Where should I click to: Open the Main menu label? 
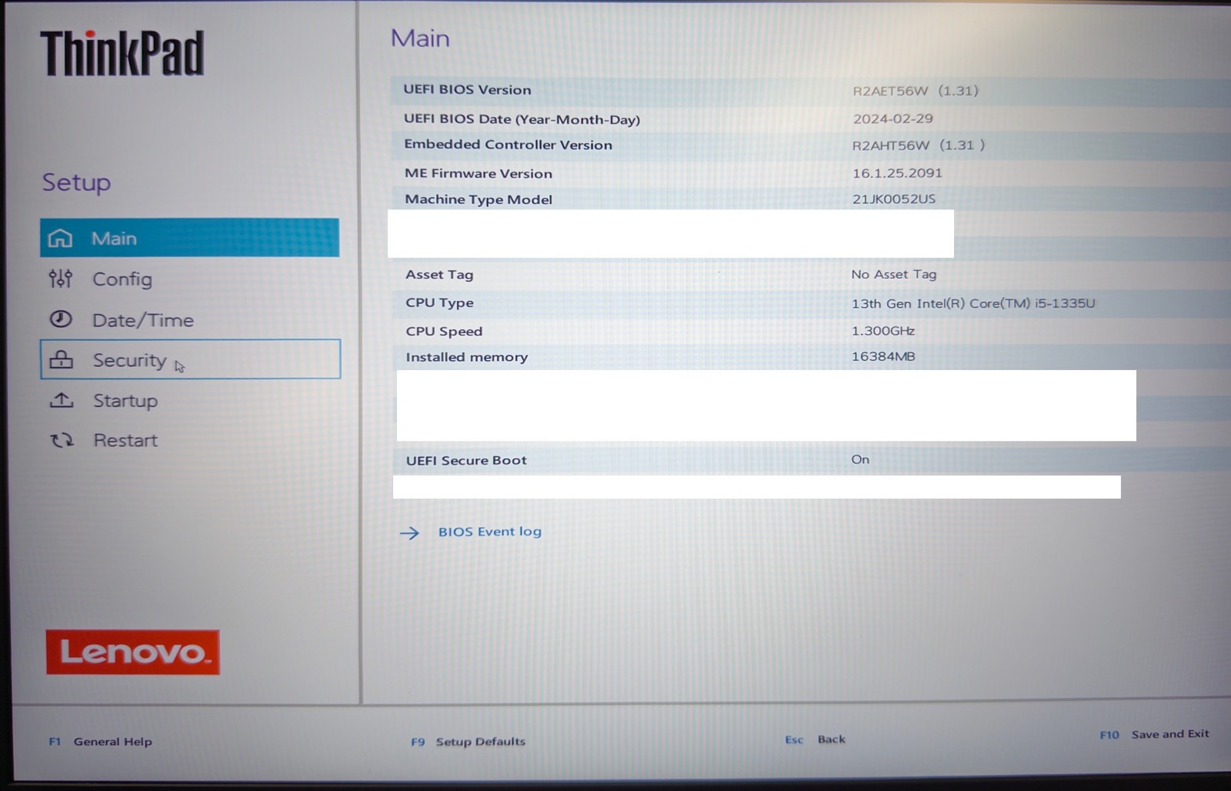[x=114, y=239]
